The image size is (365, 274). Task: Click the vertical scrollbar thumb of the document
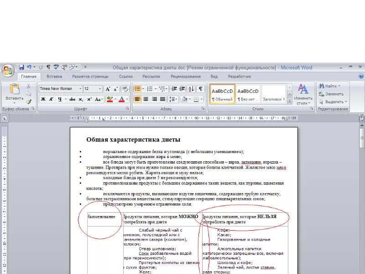(362, 138)
